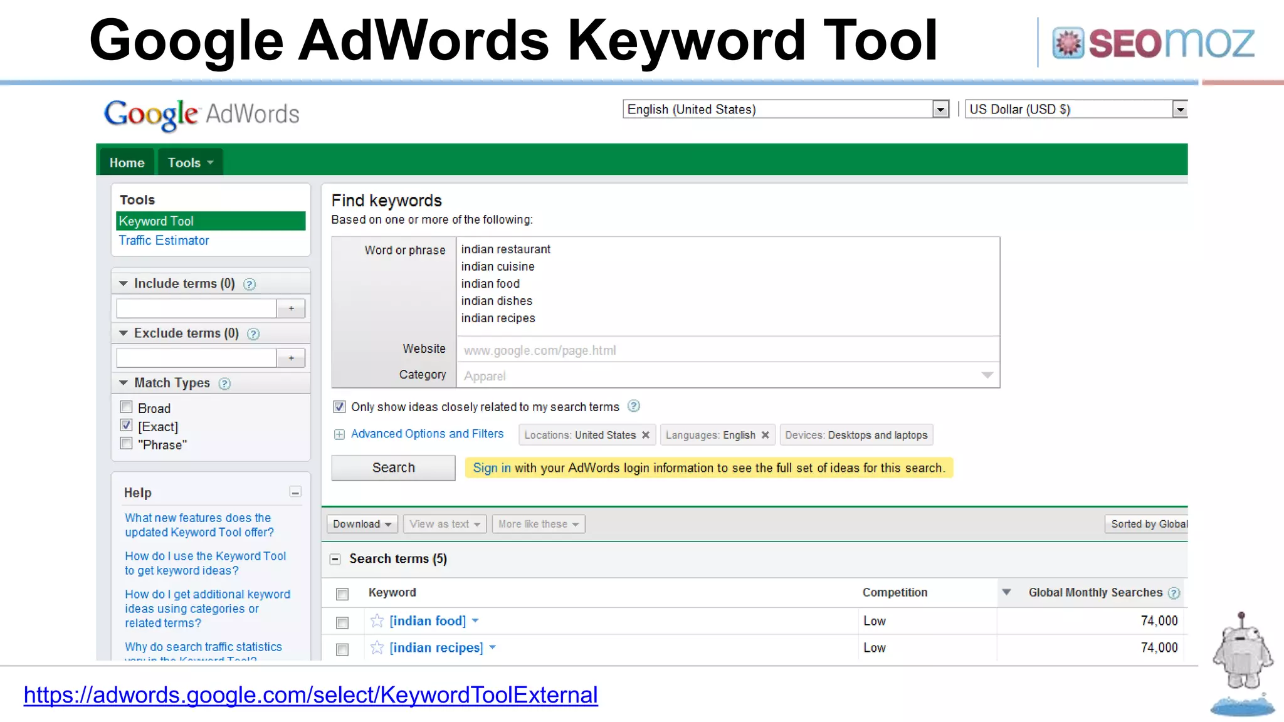Select all keywords with header checkbox

point(342,594)
